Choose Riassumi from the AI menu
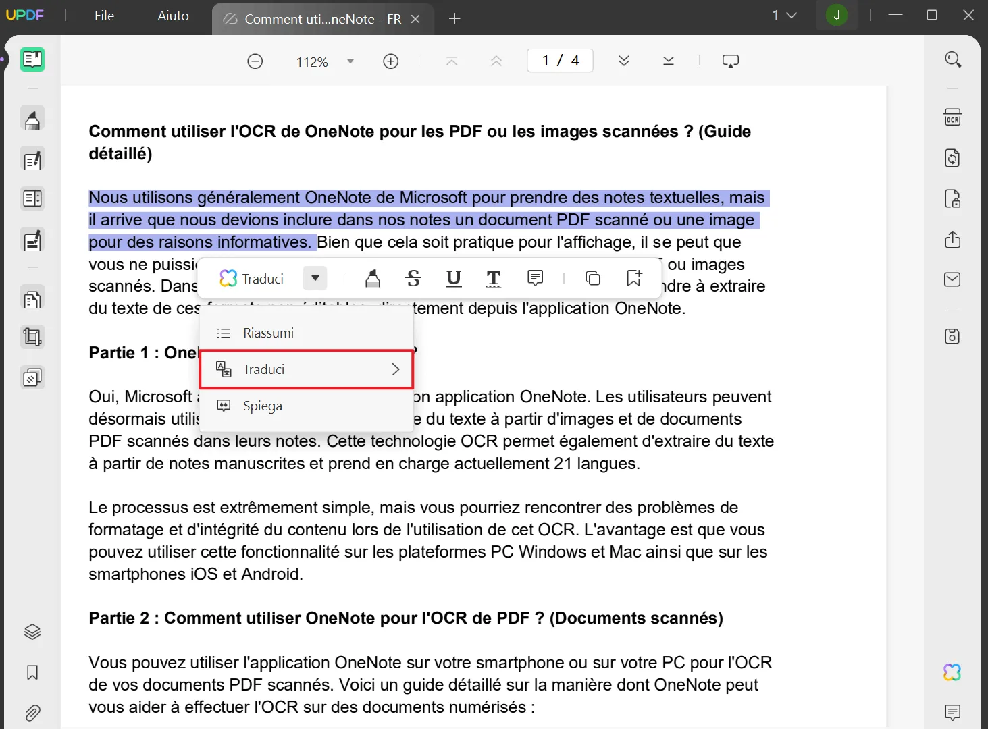988x729 pixels. coord(307,333)
